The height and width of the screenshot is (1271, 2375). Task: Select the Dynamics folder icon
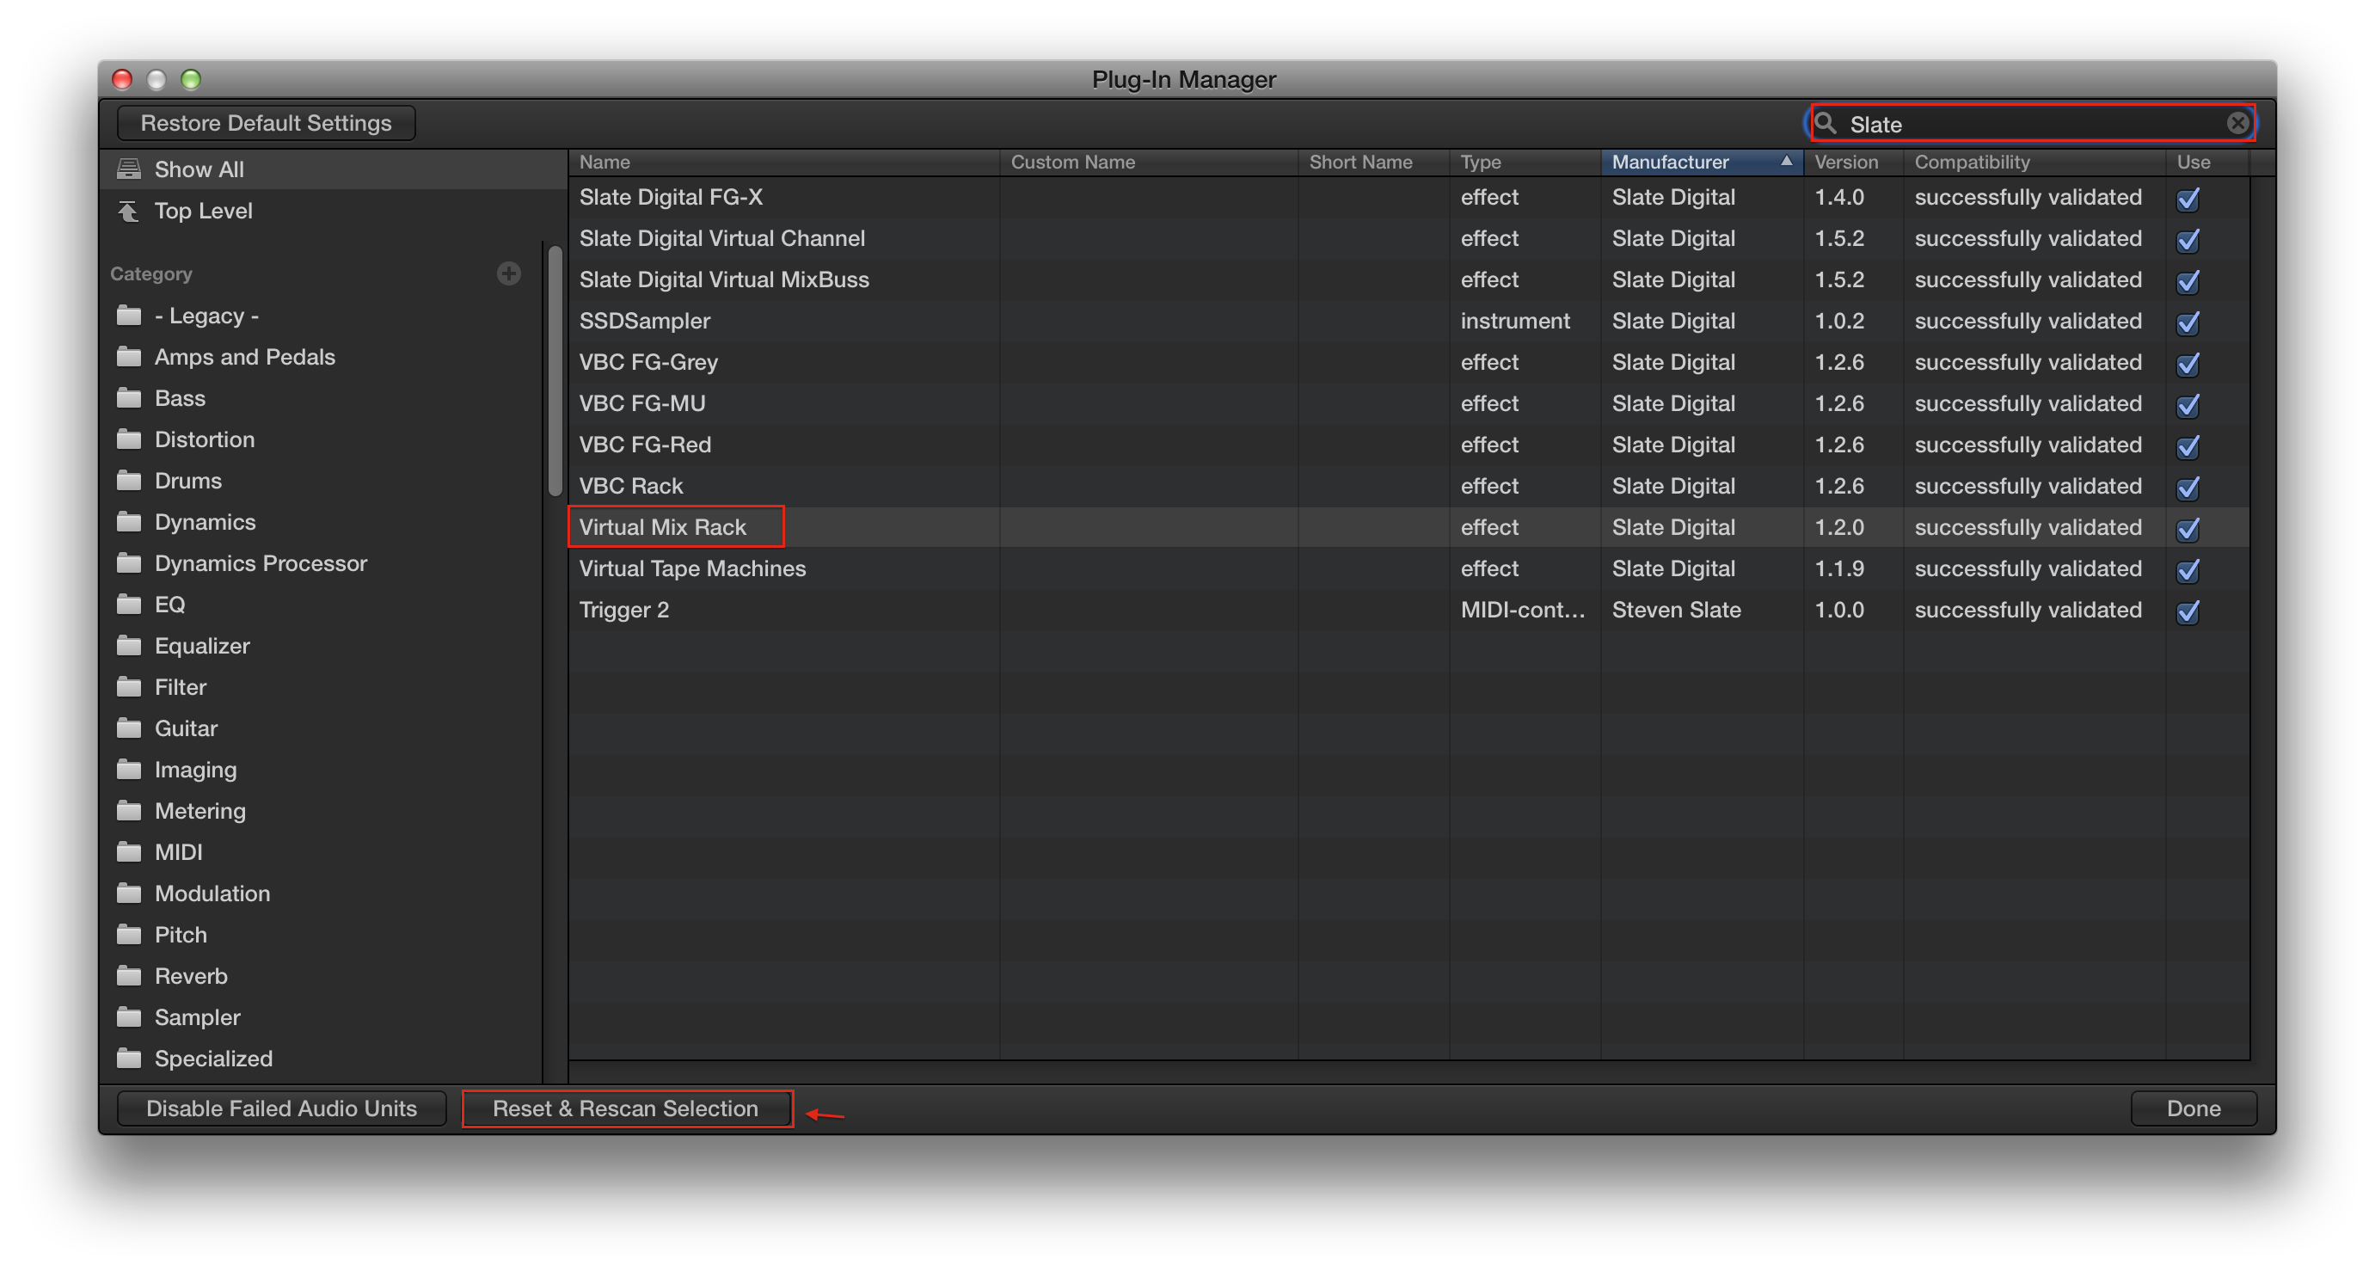[x=129, y=523]
